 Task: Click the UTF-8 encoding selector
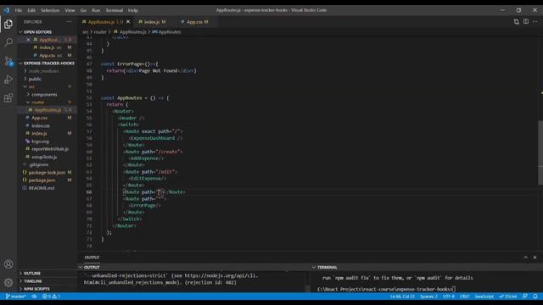click(x=449, y=297)
